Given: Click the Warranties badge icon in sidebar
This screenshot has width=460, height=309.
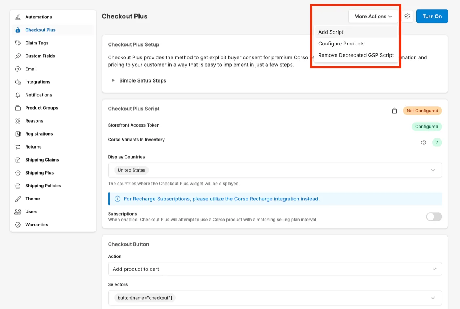Looking at the screenshot, I should [x=18, y=225].
